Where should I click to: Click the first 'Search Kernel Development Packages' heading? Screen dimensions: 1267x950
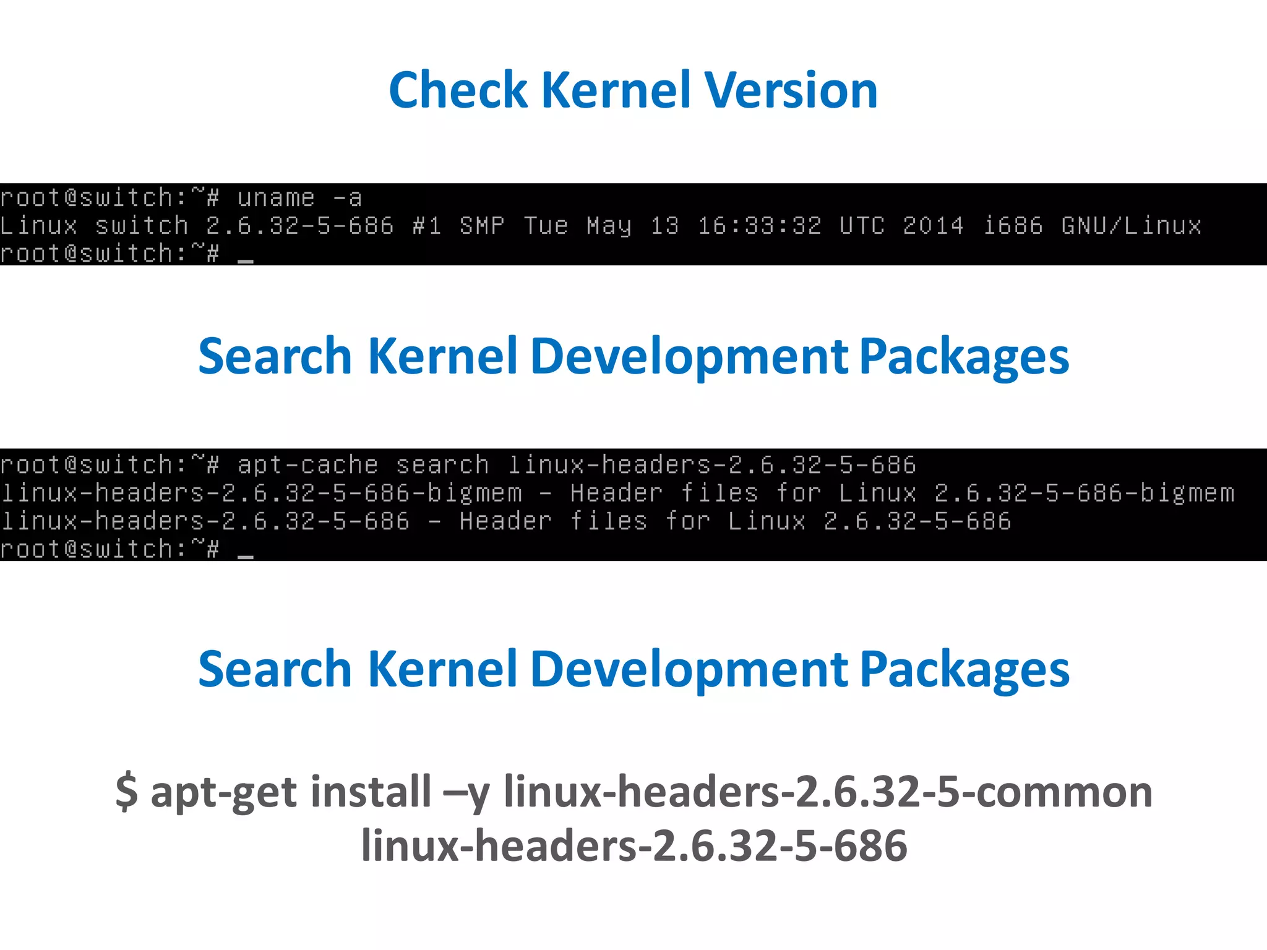point(633,357)
